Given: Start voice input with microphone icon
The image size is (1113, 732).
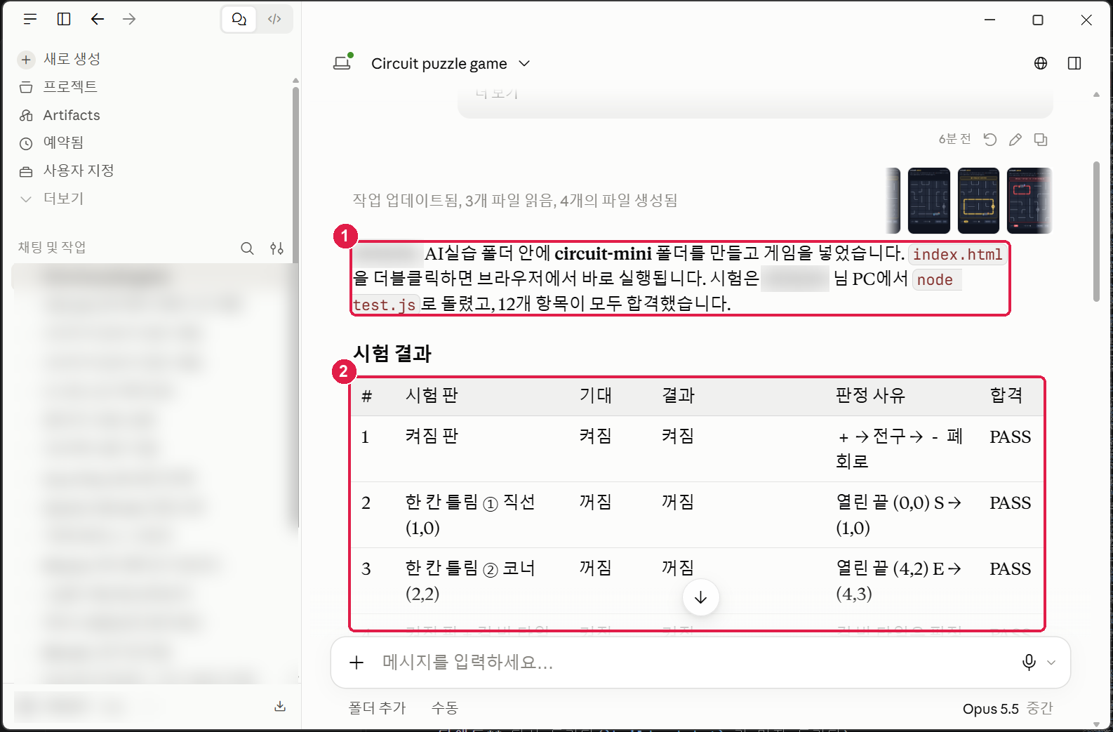Looking at the screenshot, I should point(1029,663).
